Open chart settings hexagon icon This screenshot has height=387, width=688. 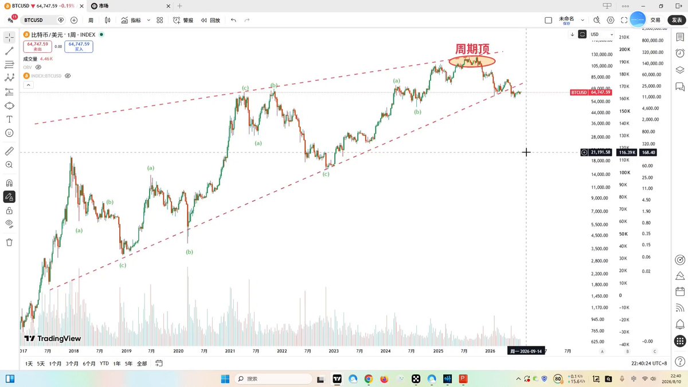(611, 20)
